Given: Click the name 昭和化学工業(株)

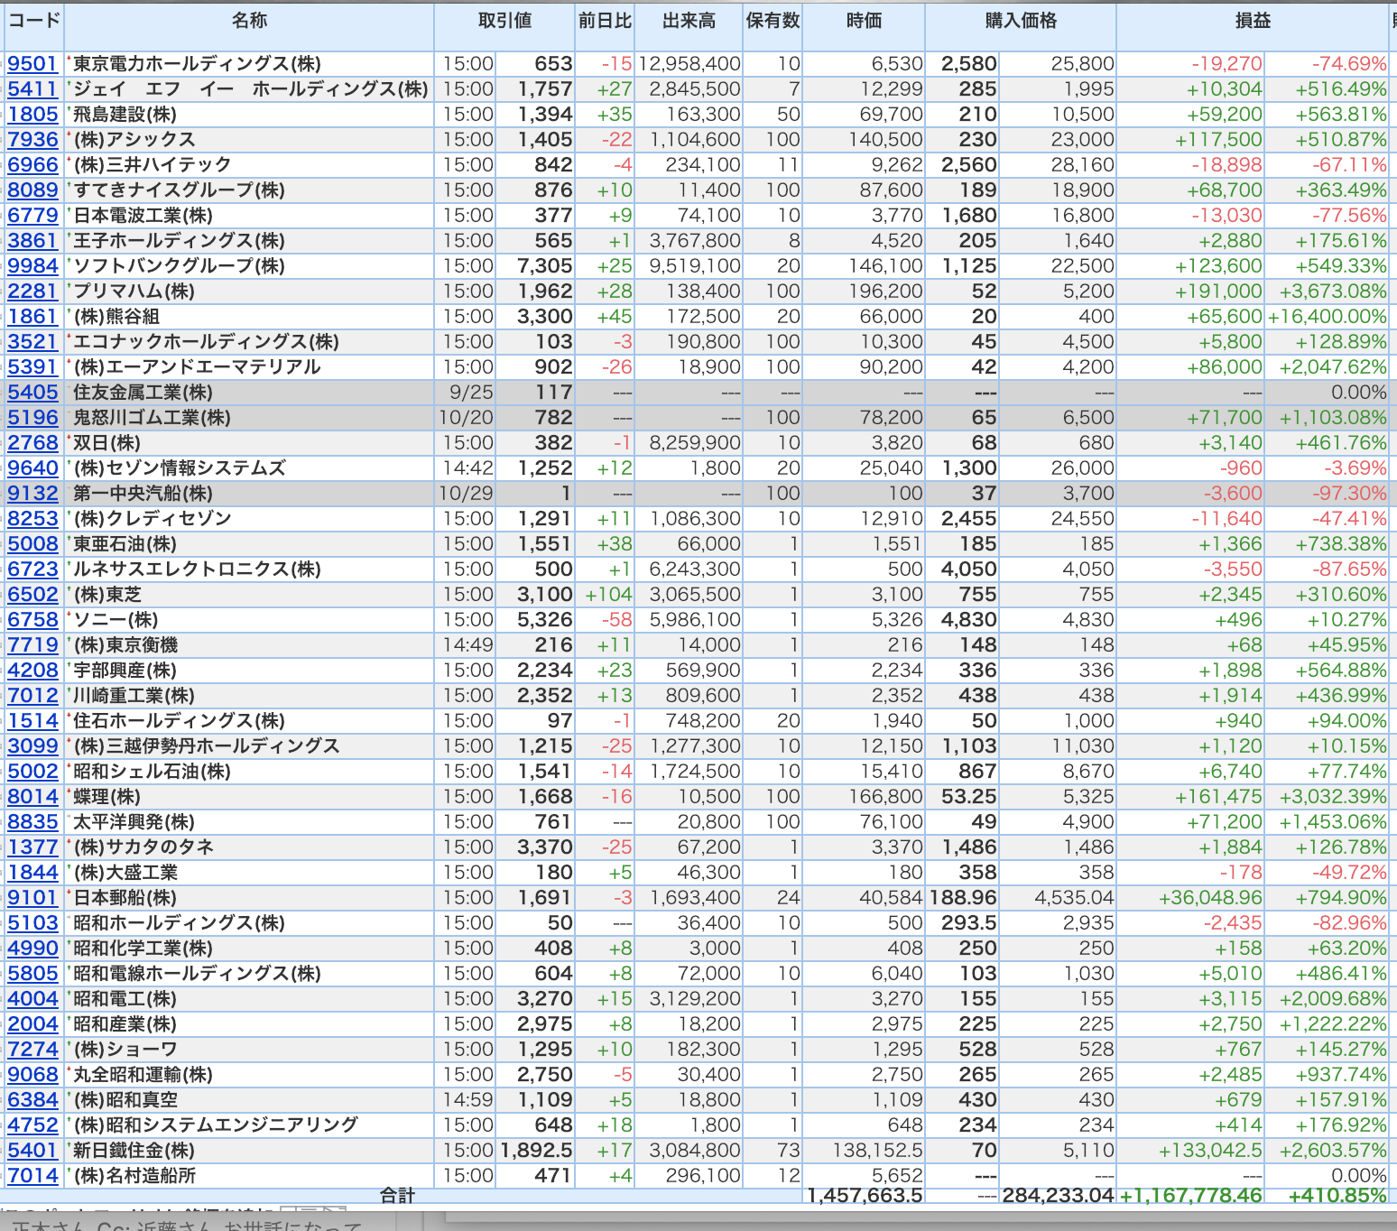Looking at the screenshot, I should point(143,949).
